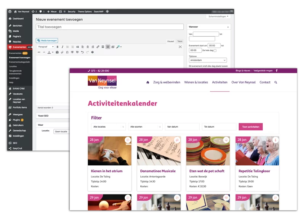Open 'Zorg & welbevinden' navigation item
The height and width of the screenshot is (219, 305).
click(x=167, y=82)
